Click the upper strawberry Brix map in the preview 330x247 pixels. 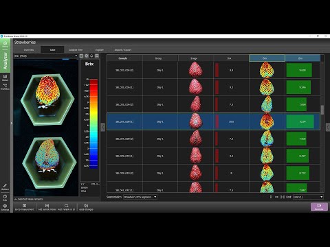click(47, 91)
